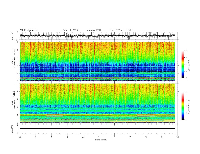Click the ch.2 PSD color bar
Image resolution: width=200 pixels, height=154 pixels.
[183, 106]
